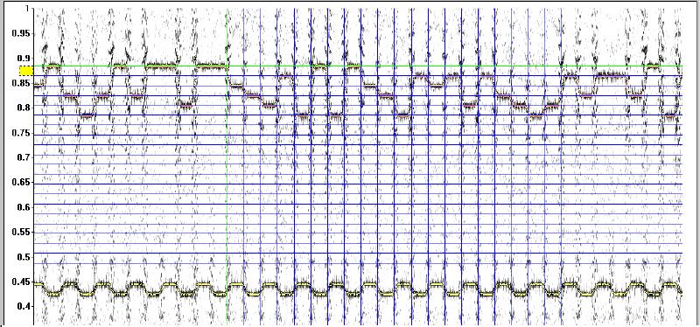Click the 0.75 y-axis label
700x327 pixels.
click(21, 133)
